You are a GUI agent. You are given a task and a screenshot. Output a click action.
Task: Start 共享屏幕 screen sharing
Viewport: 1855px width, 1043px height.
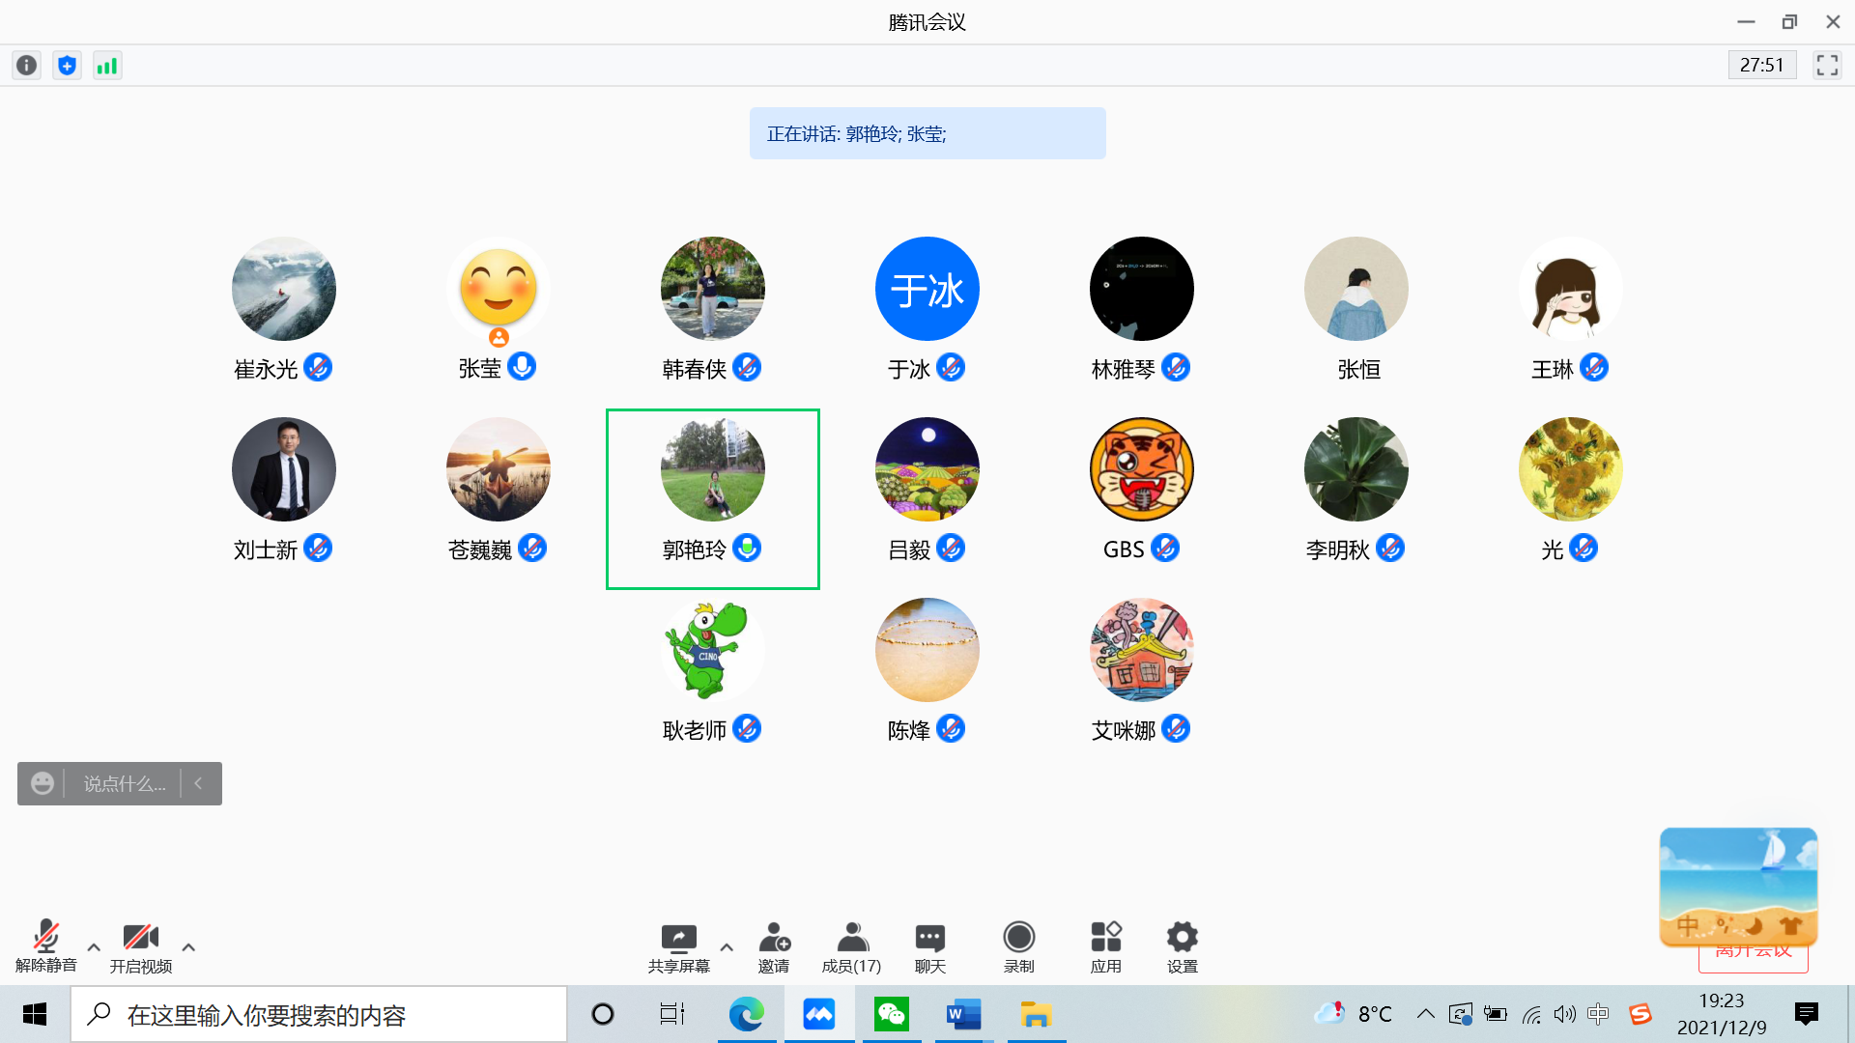679,946
